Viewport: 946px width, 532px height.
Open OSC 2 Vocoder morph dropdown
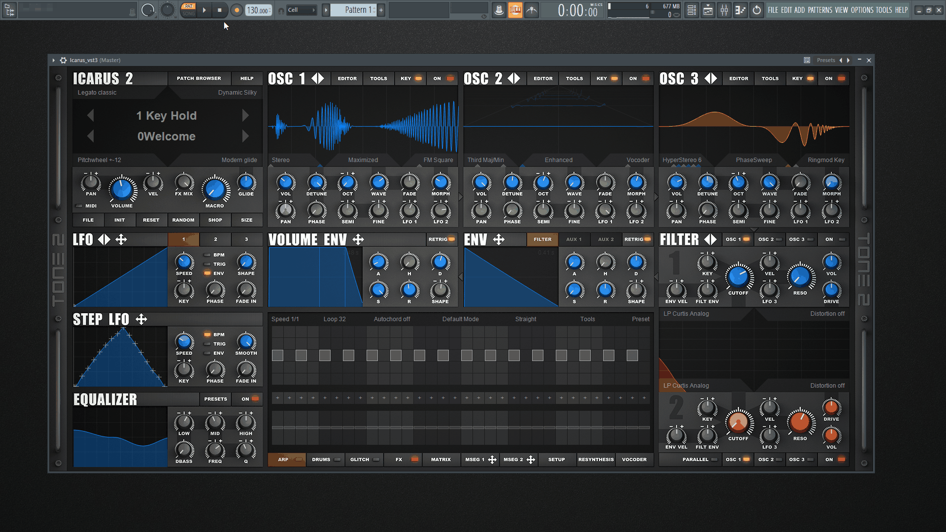(638, 160)
